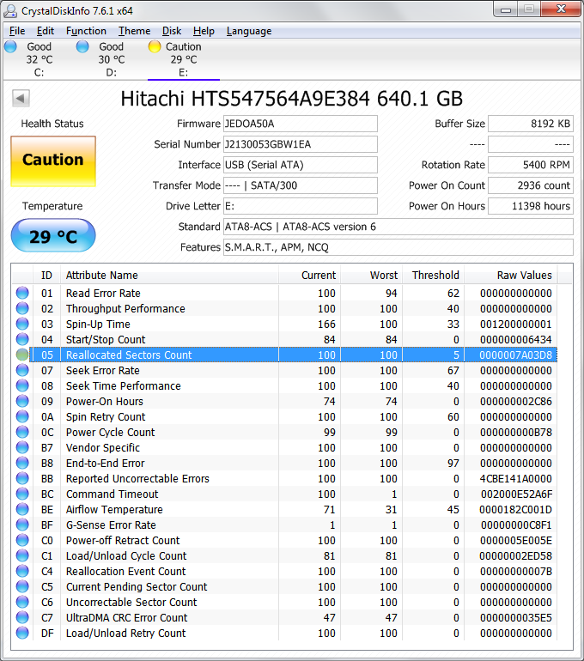Select the C: drive status icon
The width and height of the screenshot is (584, 661).
point(10,47)
